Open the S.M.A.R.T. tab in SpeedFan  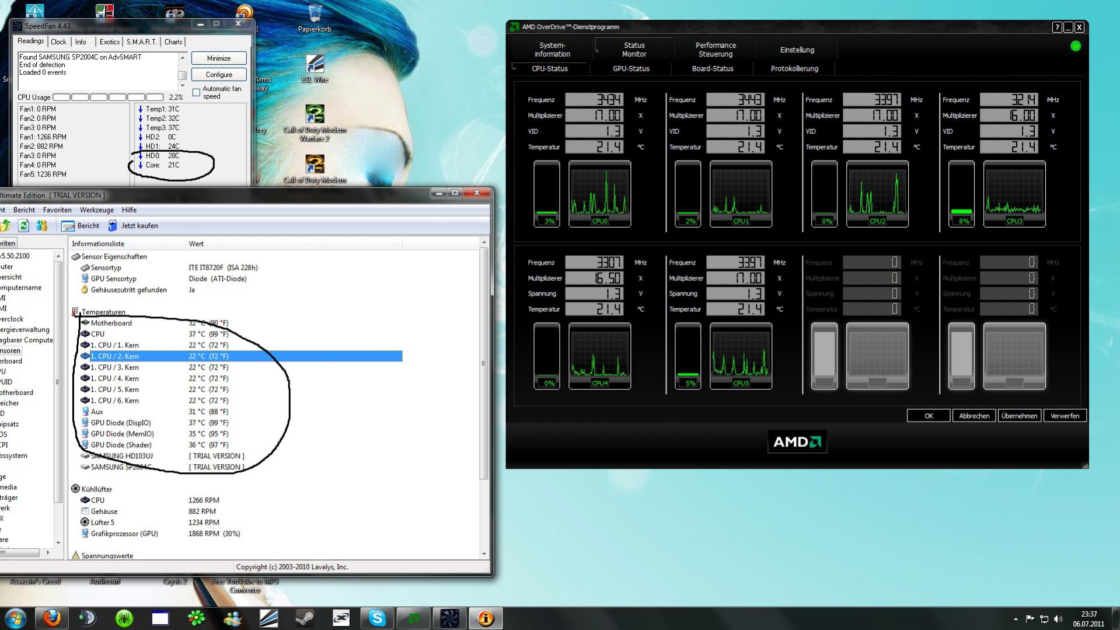pos(142,42)
